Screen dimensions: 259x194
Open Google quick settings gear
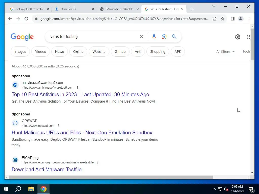238,37
